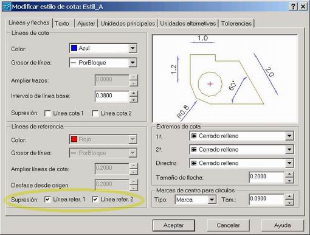Image resolution: width=310 pixels, height=235 pixels.
Task: Open center mark Tipo dropdown
Action: [195, 200]
